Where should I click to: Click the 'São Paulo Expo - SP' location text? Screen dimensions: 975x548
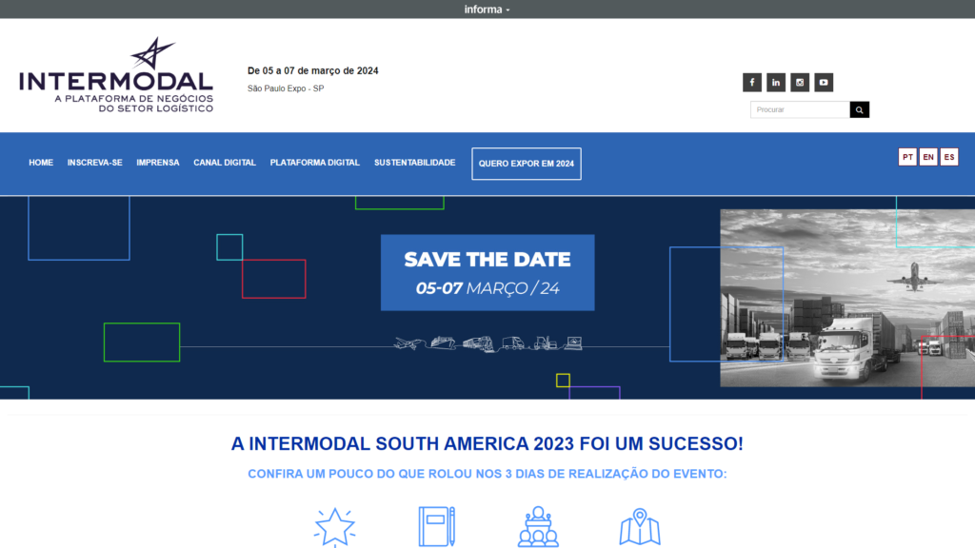286,88
